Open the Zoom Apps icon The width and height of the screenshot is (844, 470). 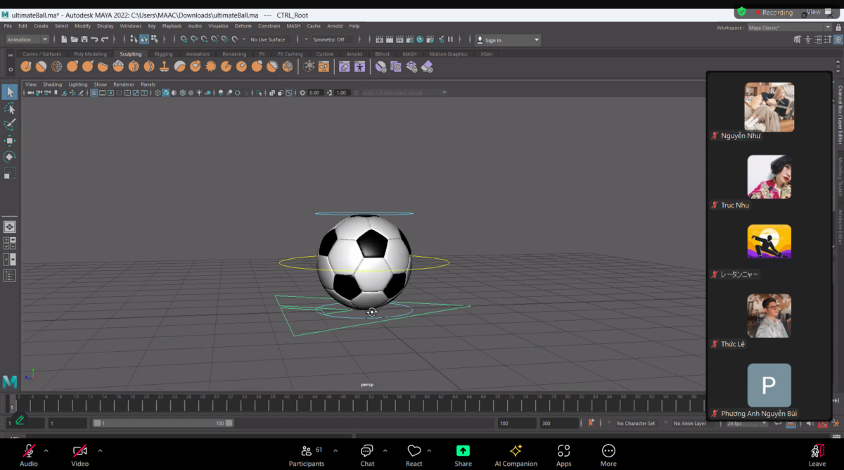click(563, 455)
